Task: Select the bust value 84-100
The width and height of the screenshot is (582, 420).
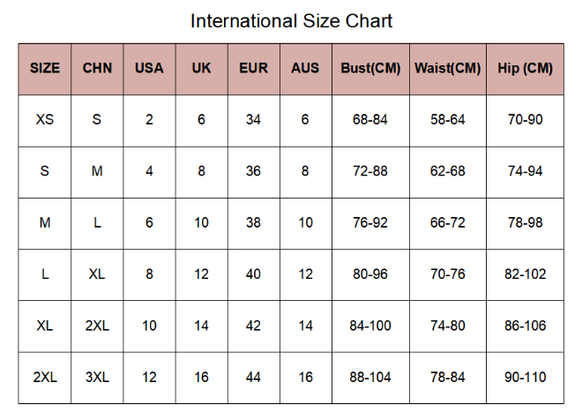Action: 370,326
